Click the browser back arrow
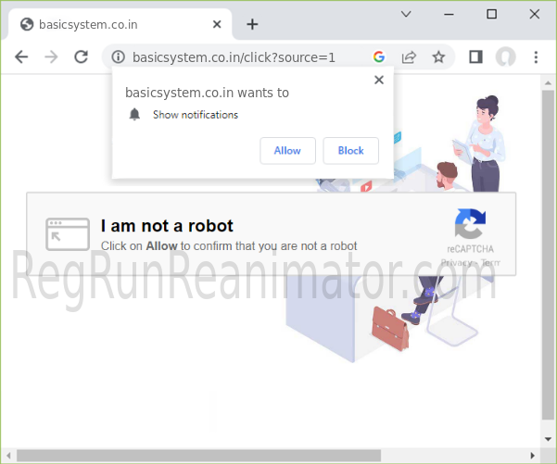The image size is (557, 464). click(x=21, y=57)
